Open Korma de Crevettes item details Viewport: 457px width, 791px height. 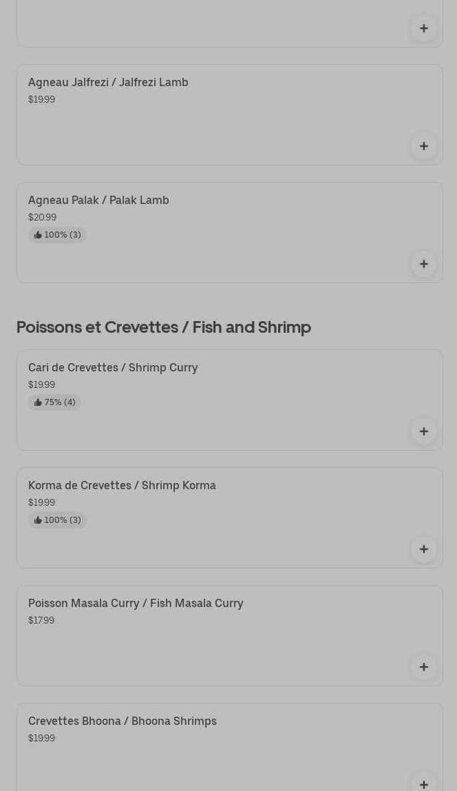pyautogui.click(x=122, y=485)
